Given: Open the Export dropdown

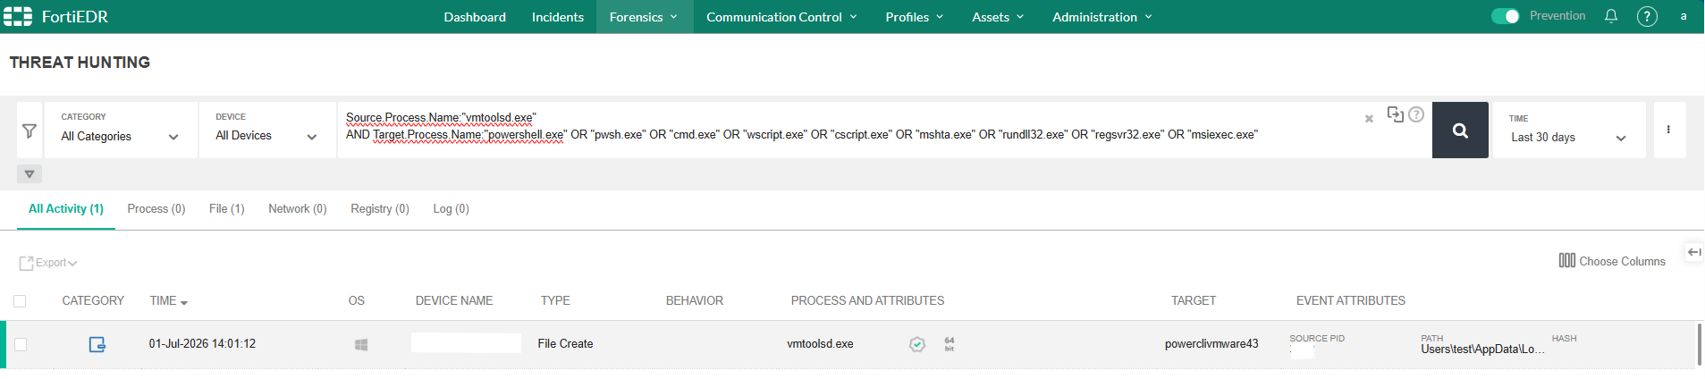Looking at the screenshot, I should click(x=48, y=263).
